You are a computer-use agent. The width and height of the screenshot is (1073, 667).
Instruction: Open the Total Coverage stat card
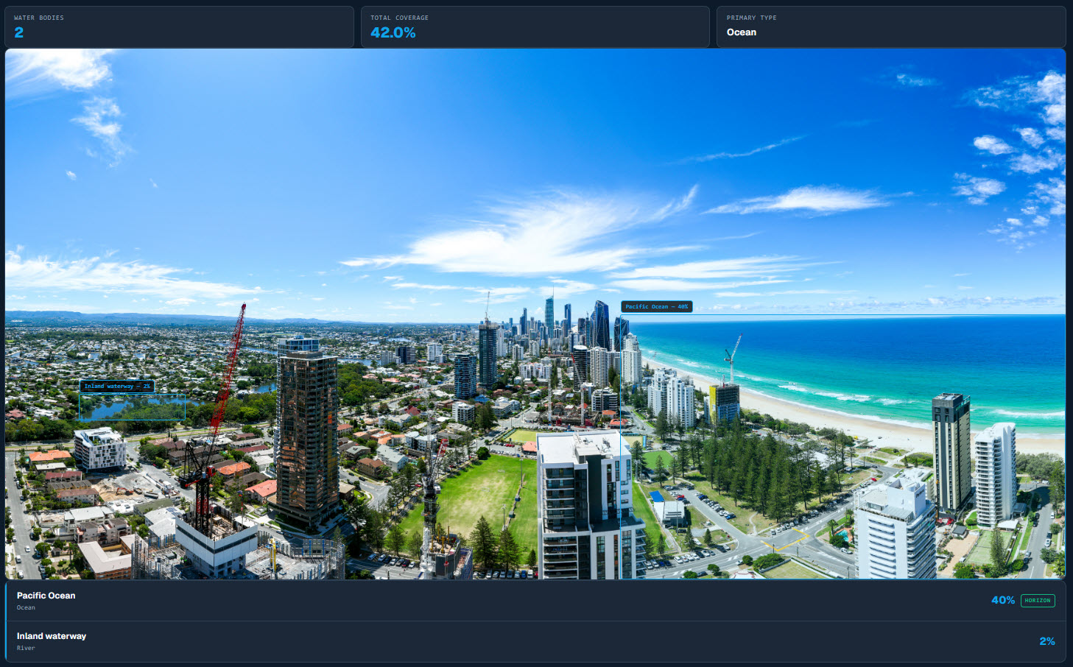point(535,27)
